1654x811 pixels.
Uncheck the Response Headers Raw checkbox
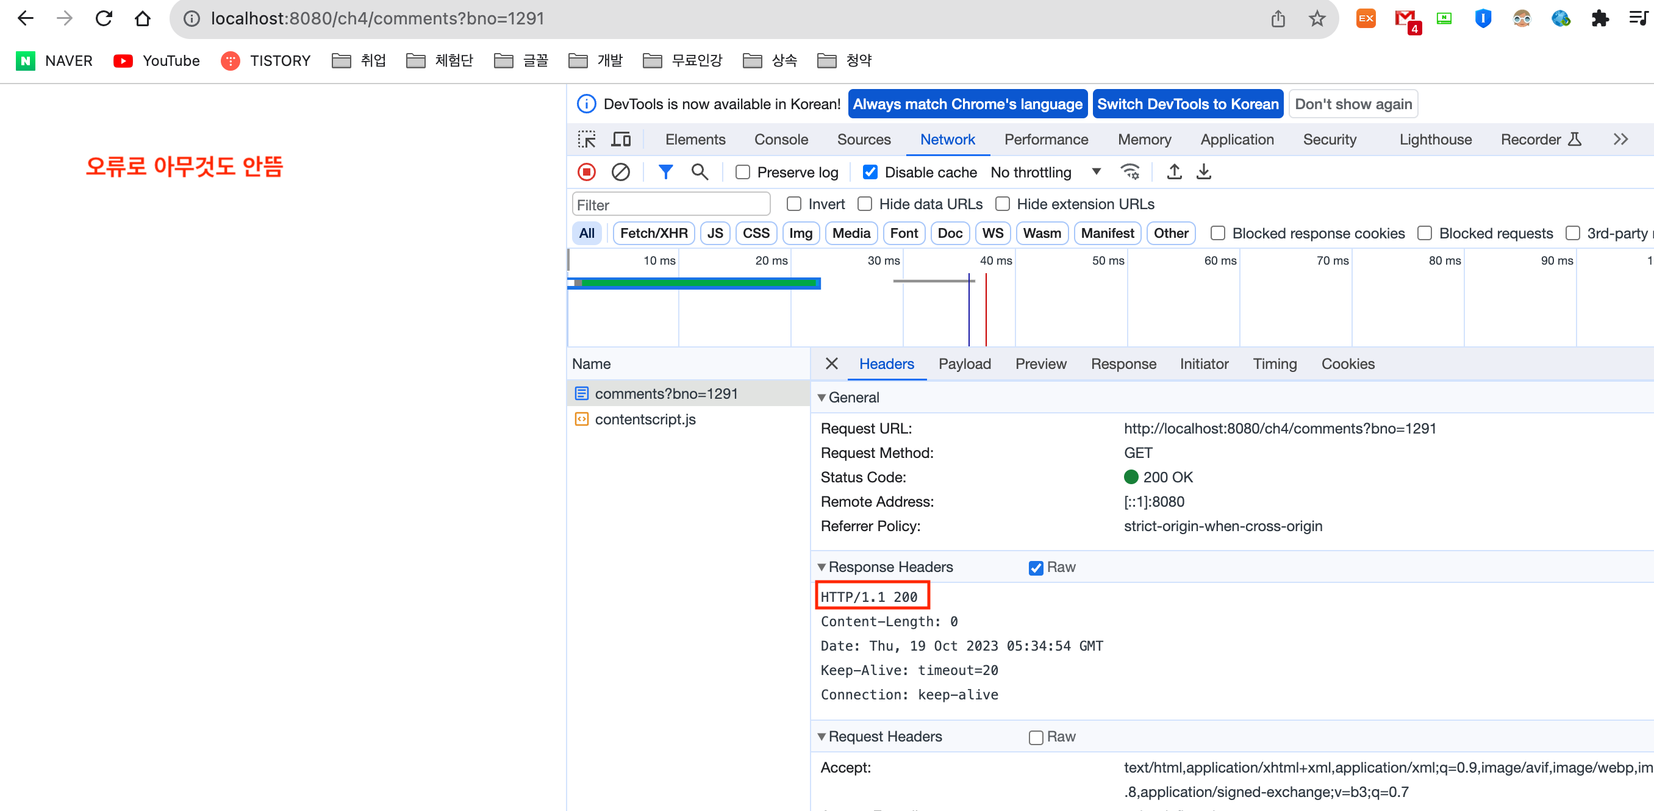tap(1035, 568)
